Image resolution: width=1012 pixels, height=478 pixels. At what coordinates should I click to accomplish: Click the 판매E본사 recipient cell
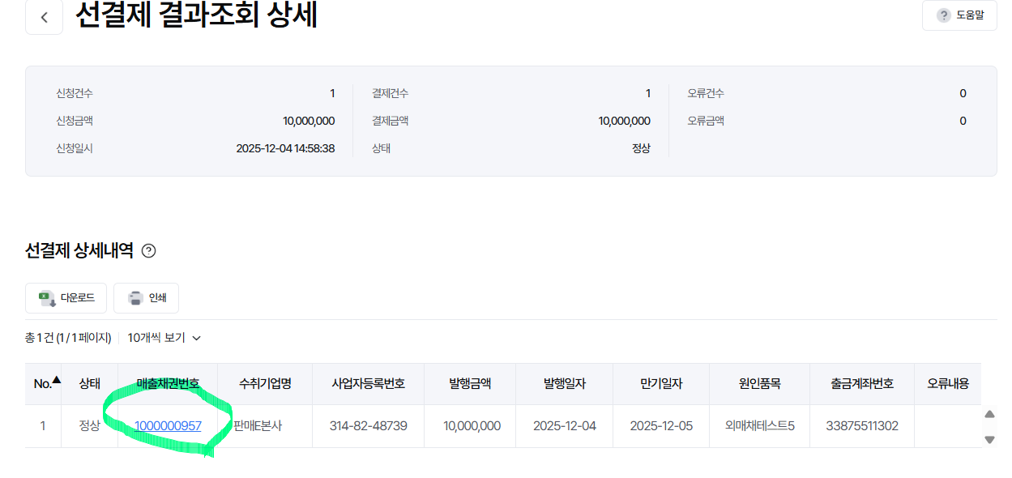pos(257,425)
